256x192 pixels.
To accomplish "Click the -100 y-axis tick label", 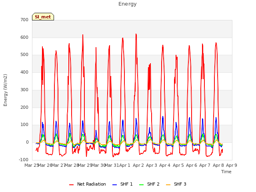I will (x=24, y=160).
